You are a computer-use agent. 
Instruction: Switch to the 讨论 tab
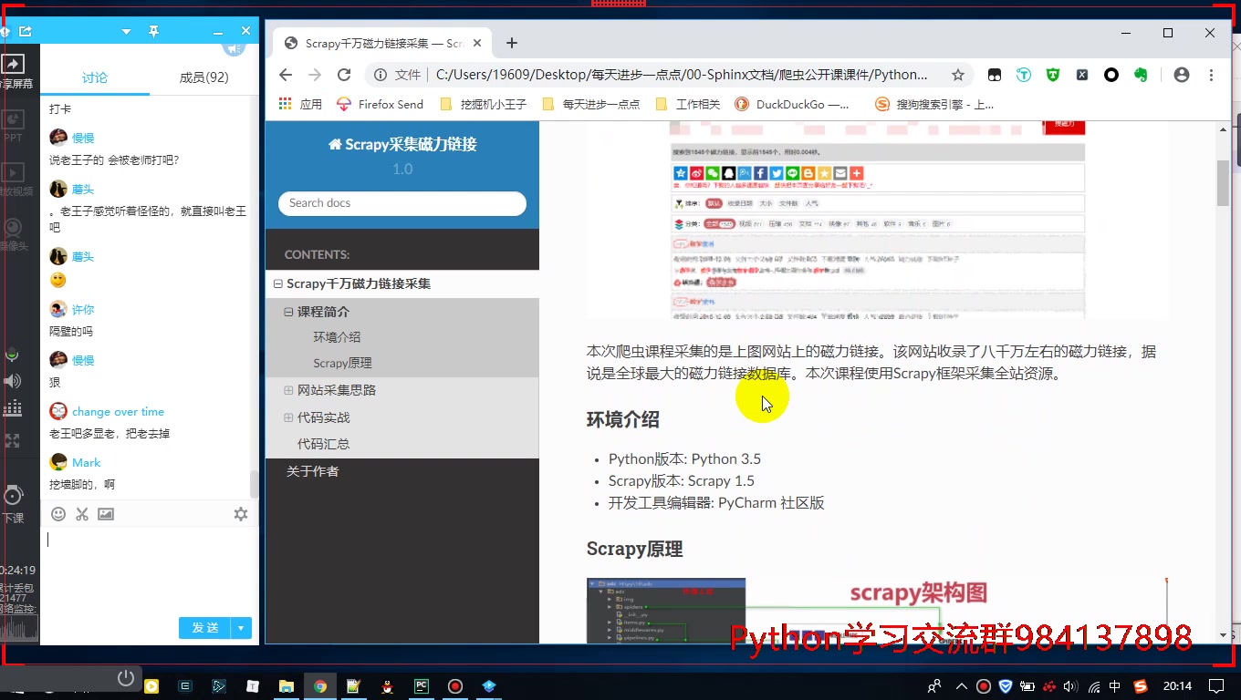(x=95, y=77)
